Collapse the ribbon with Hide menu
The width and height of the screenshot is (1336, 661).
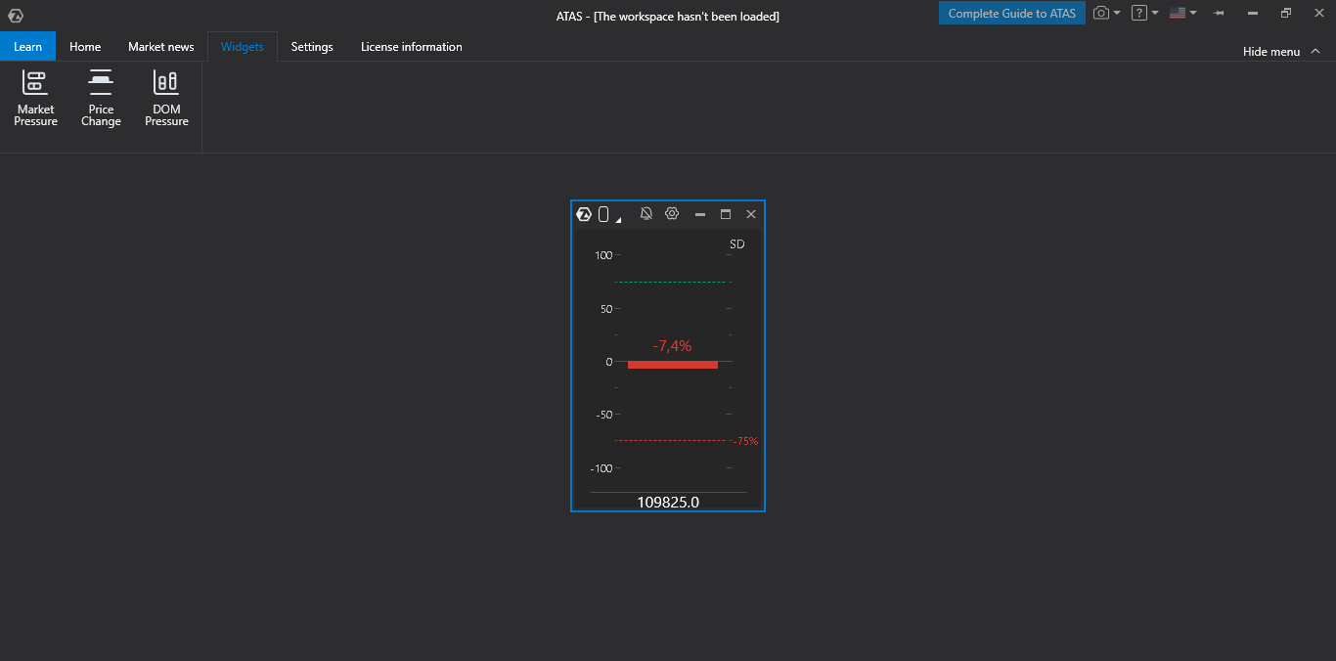click(x=1281, y=52)
